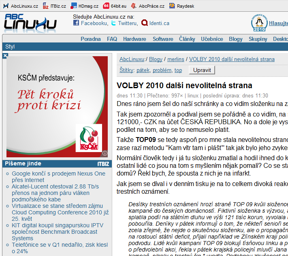The width and height of the screenshot is (288, 256).
Task: Click the Facebook icon
Action: pyautogui.click(x=76, y=23)
